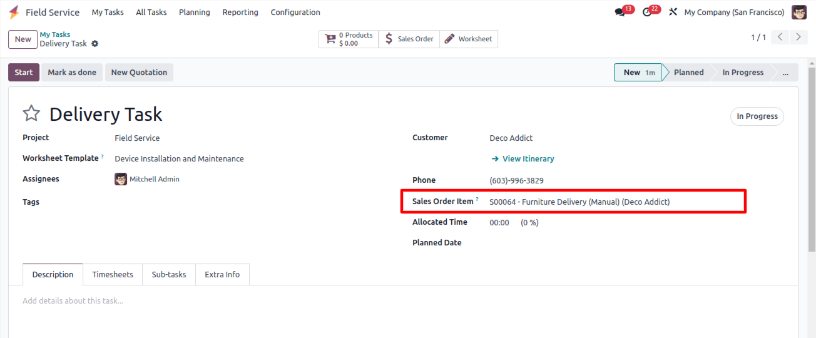This screenshot has height=338, width=816.
Task: Edit Allocated Time 00:00 field
Action: 499,222
